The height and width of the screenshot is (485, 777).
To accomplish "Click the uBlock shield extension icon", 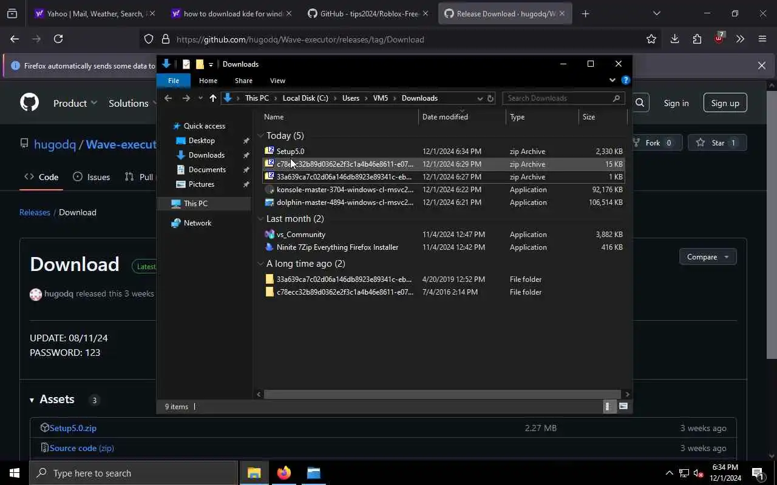I will pyautogui.click(x=719, y=38).
